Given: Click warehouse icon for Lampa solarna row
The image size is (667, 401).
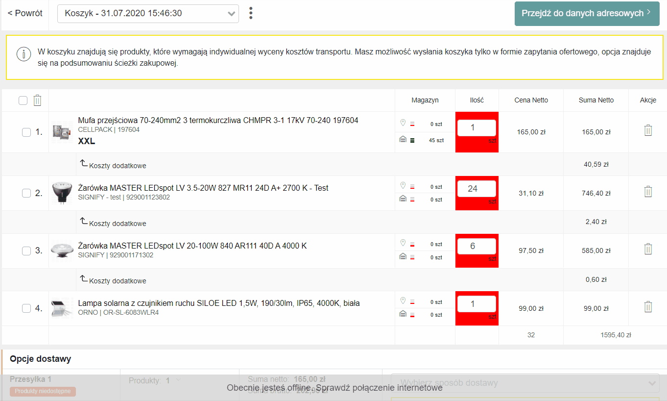Looking at the screenshot, I should 403,314.
